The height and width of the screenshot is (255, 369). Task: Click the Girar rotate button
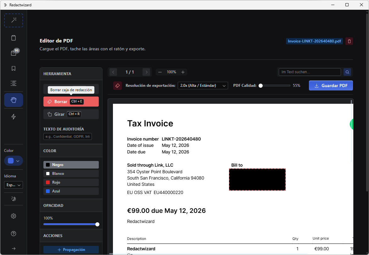click(x=71, y=114)
